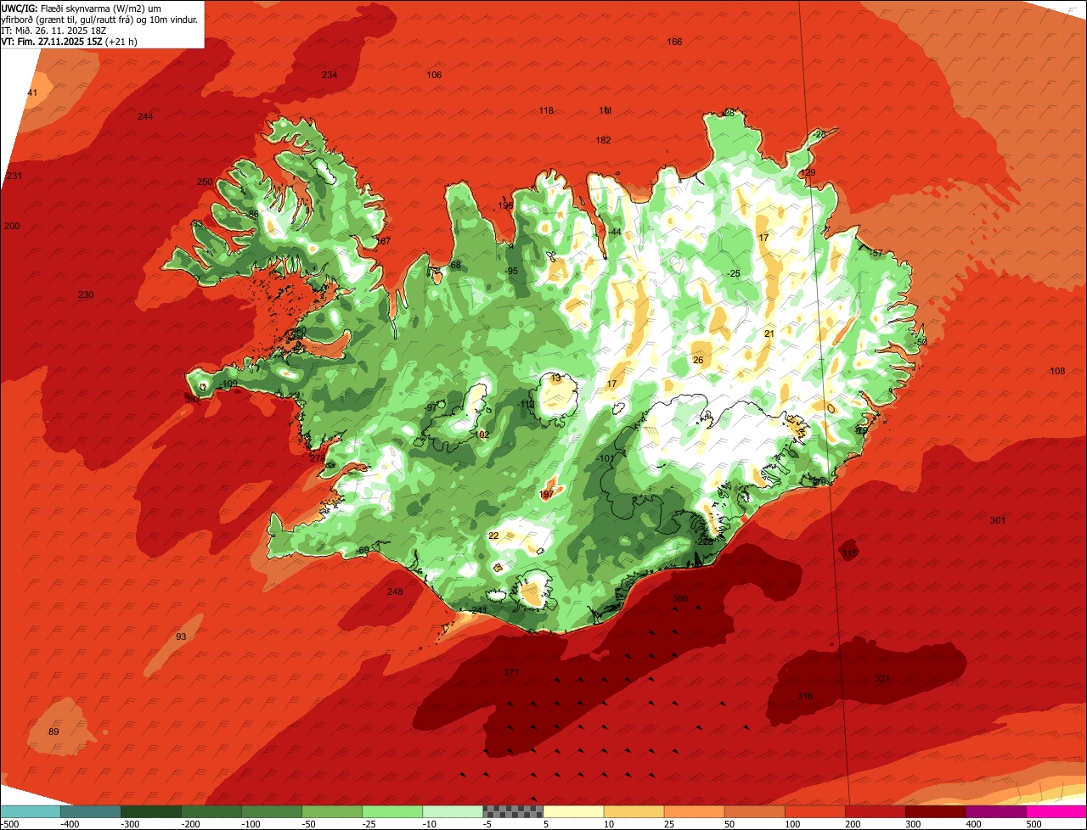Click the flux value '129' at northeast coast
Screen dimensions: 1087x830
(x=808, y=172)
